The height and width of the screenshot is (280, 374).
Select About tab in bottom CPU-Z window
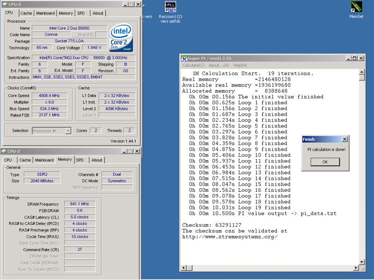97,160
